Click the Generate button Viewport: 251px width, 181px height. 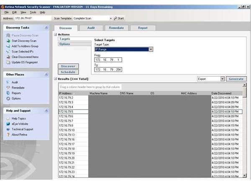(x=236, y=79)
